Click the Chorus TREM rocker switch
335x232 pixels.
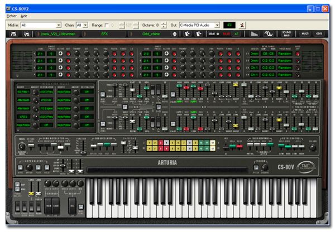coord(48,206)
